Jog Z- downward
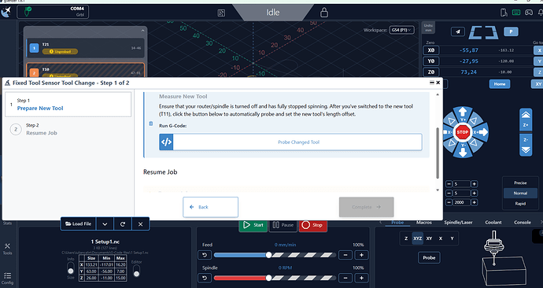 click(x=526, y=145)
